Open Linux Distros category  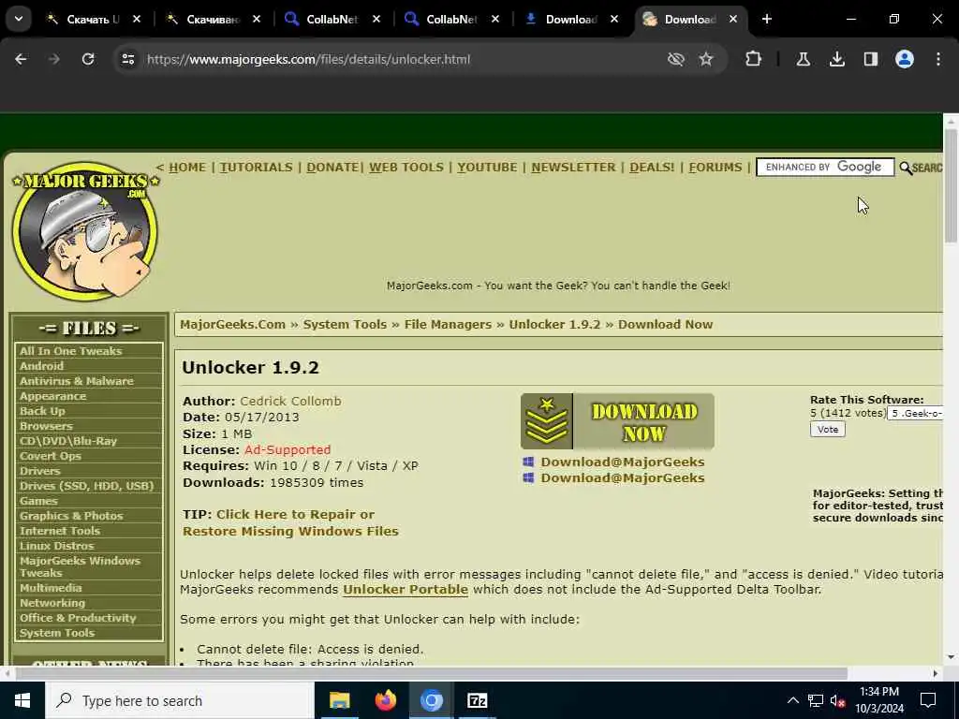[x=57, y=546]
